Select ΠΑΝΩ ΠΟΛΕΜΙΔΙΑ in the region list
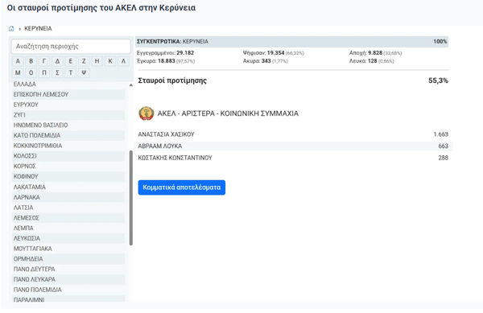The height and width of the screenshot is (313, 483). 68,290
